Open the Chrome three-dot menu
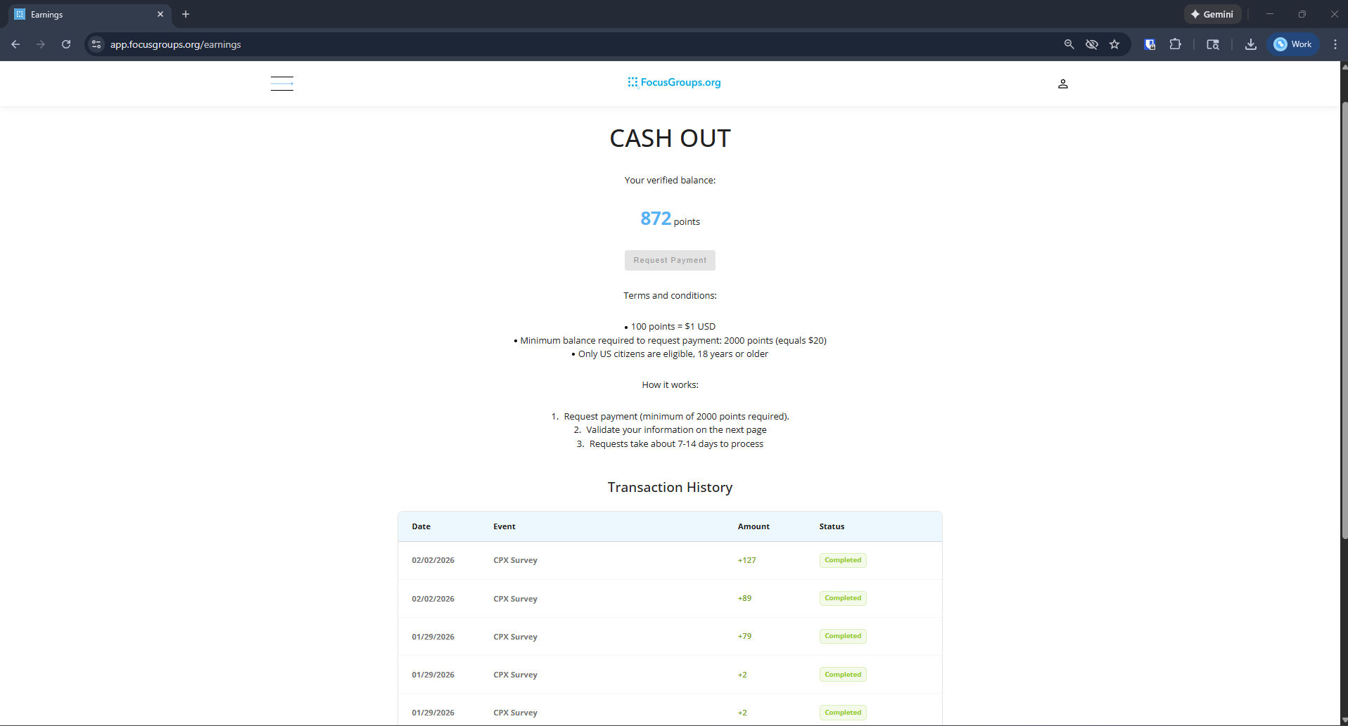The image size is (1348, 726). tap(1335, 44)
